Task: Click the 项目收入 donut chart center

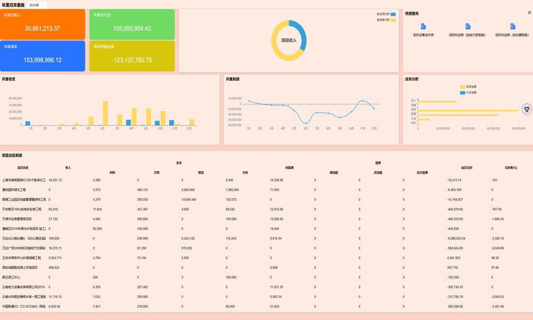Action: coord(289,41)
